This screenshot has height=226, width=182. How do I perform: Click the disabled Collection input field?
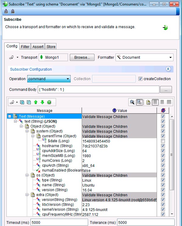114,79
